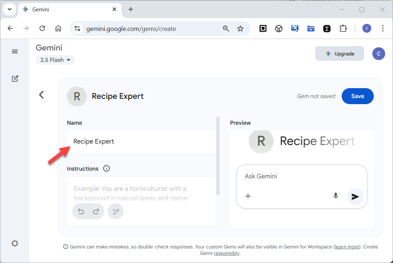Click the 'Instructions' label text

(82, 169)
